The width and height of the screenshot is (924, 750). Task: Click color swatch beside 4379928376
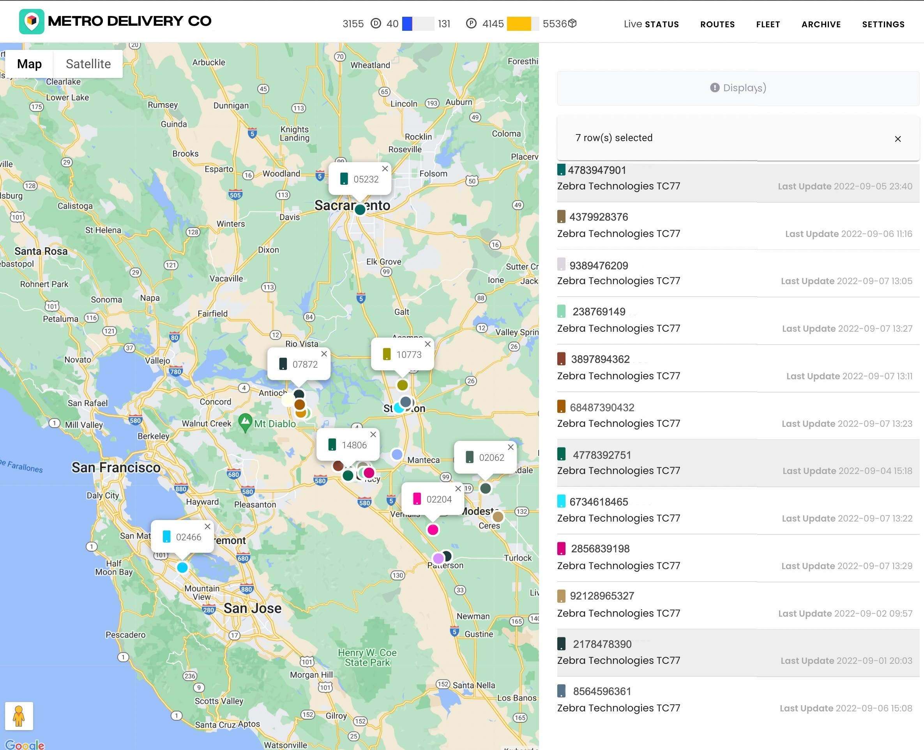[x=561, y=216]
